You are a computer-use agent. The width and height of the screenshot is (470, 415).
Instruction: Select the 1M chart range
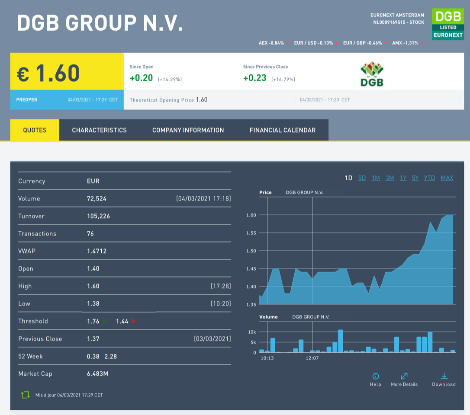point(376,178)
